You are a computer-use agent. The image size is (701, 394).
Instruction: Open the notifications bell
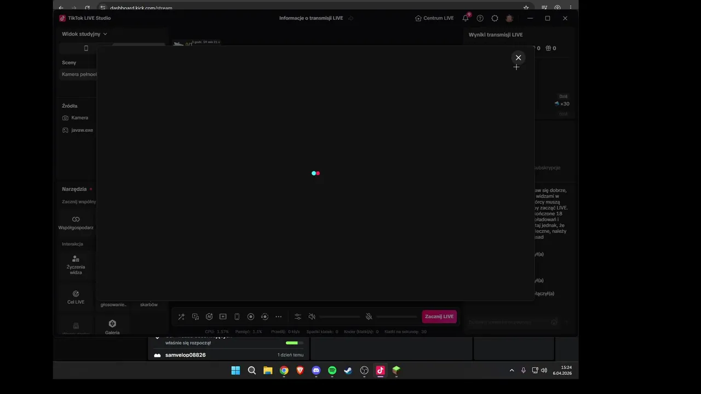pos(466,18)
